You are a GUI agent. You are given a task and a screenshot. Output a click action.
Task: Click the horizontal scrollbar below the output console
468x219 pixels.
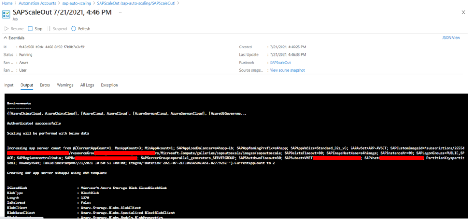[22, 218]
